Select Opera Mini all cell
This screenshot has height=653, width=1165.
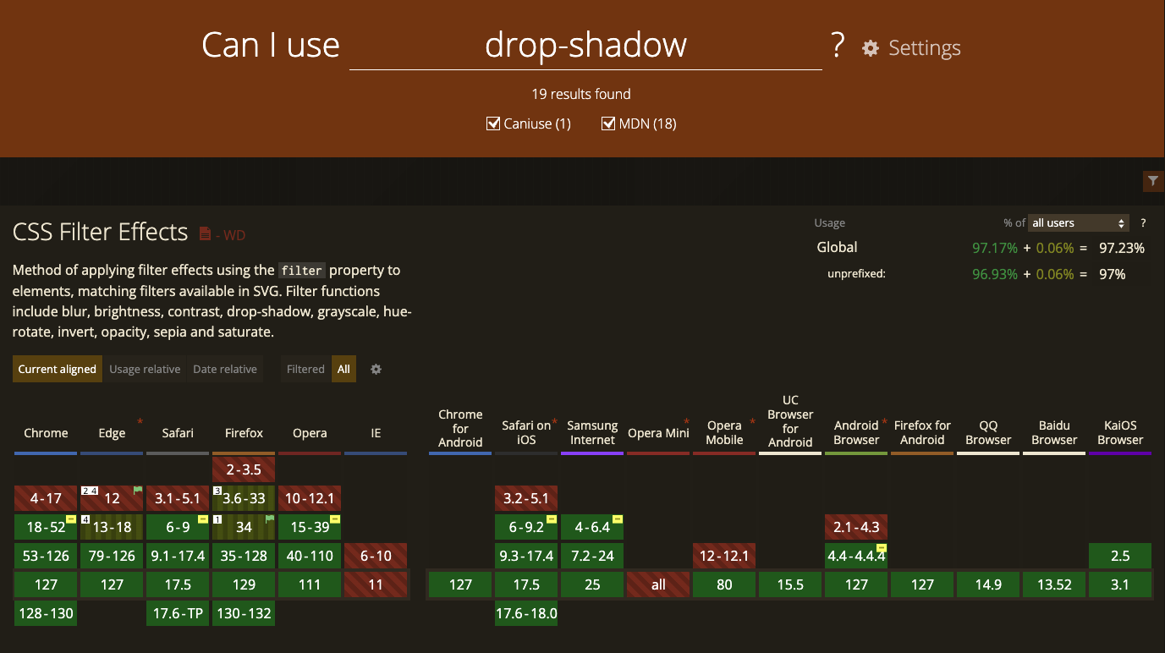pos(658,584)
